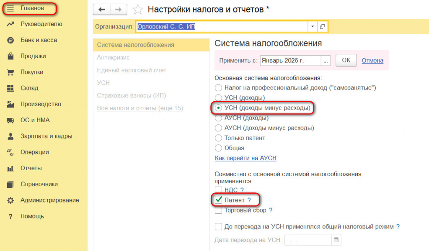Show help hint next to НДС
429x251 pixels.
(242, 190)
